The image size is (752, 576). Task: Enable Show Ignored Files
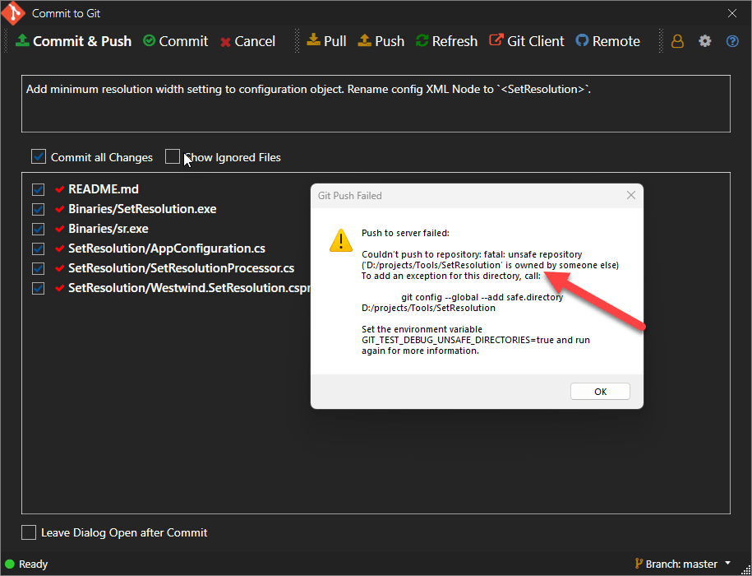[x=173, y=156]
